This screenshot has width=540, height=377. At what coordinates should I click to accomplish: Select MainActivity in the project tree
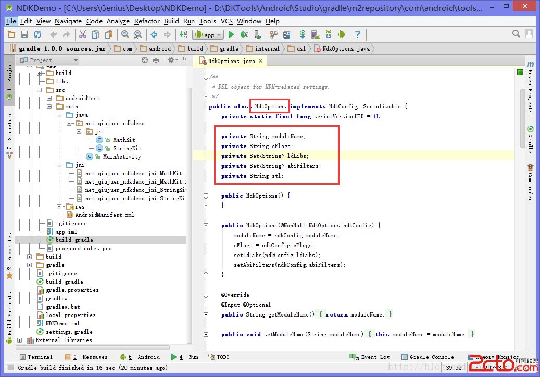click(121, 156)
